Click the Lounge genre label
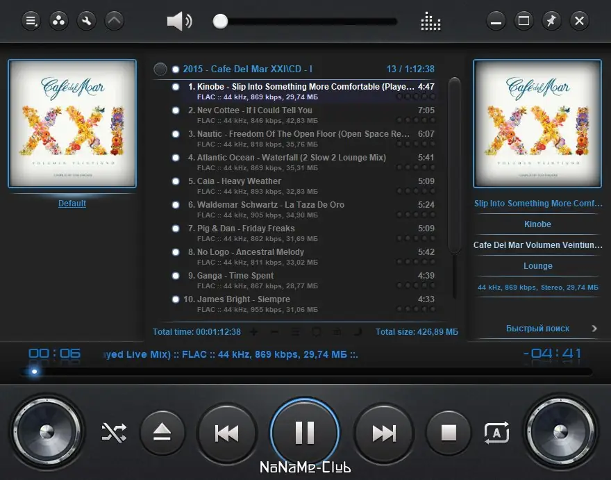Viewport: 611px width, 480px height. (537, 266)
